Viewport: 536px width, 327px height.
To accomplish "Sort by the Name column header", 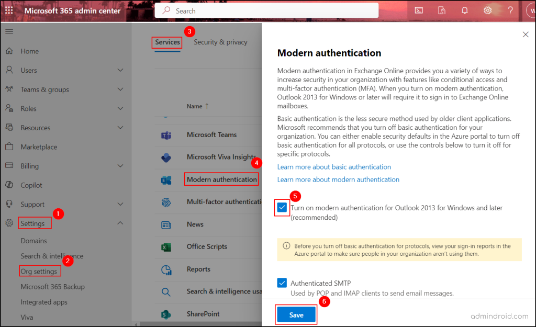I will (197, 106).
